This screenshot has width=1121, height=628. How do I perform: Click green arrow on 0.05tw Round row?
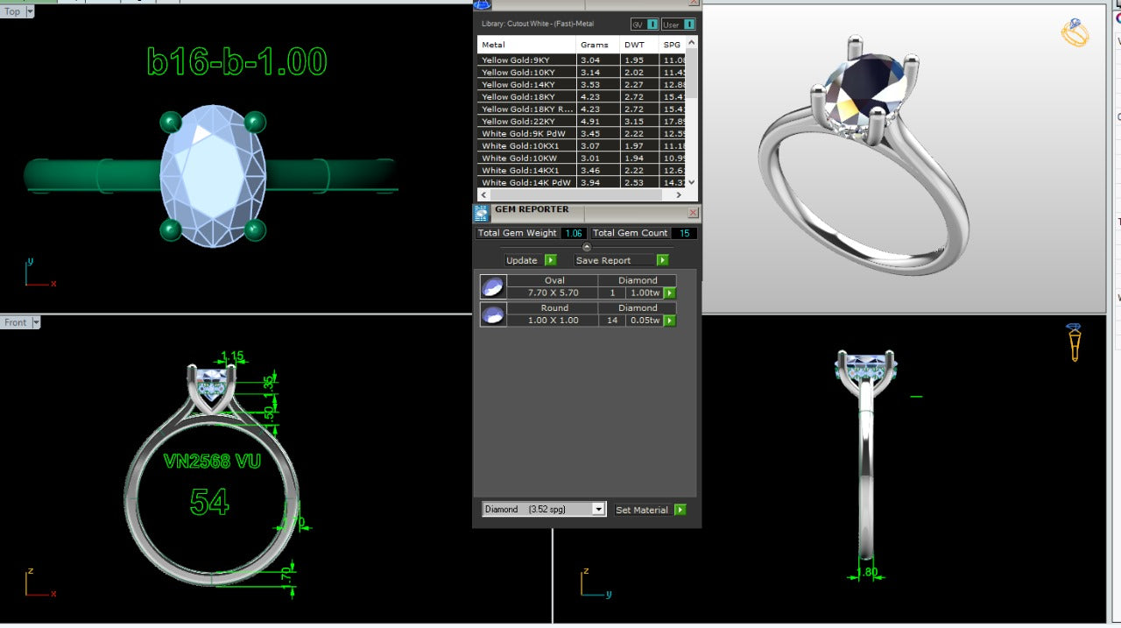coord(670,321)
